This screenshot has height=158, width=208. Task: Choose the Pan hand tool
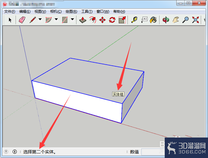click(176, 20)
